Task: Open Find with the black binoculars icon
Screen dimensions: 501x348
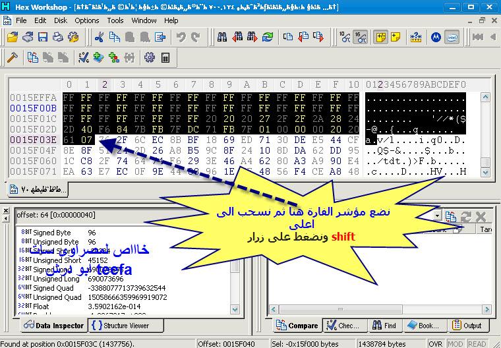Action: coord(222,37)
